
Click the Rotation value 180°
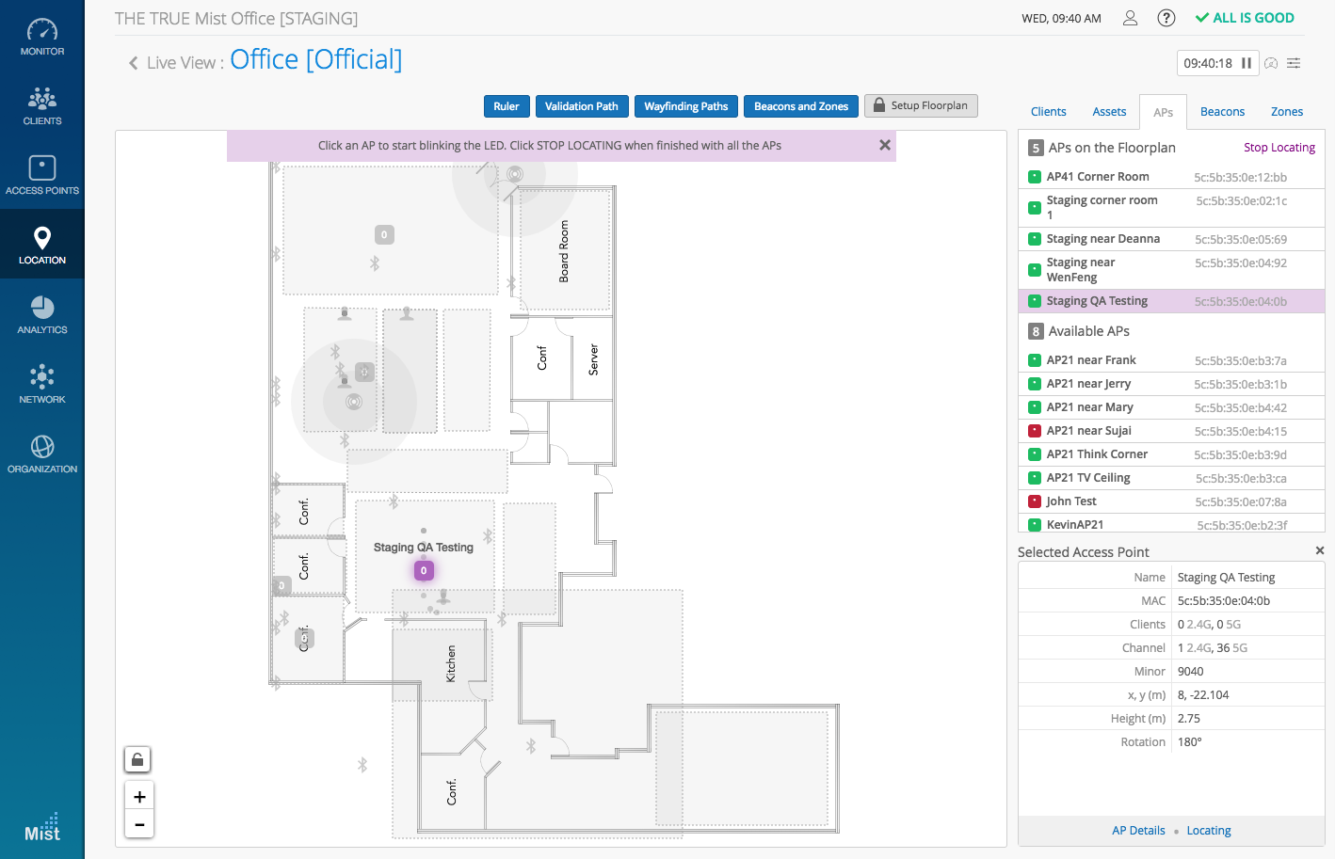coord(1190,742)
